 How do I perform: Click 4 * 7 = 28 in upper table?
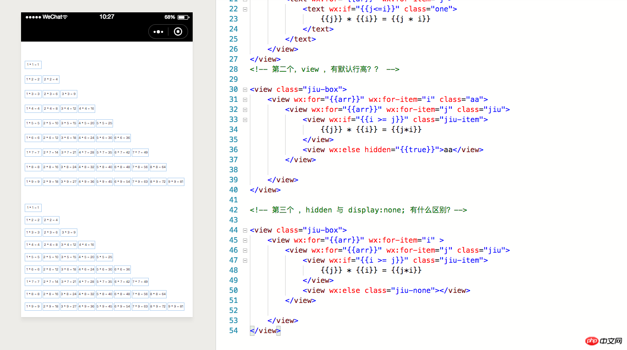[86, 153]
